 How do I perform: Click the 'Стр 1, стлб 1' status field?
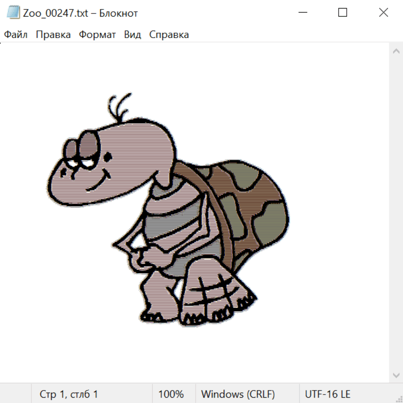click(69, 394)
